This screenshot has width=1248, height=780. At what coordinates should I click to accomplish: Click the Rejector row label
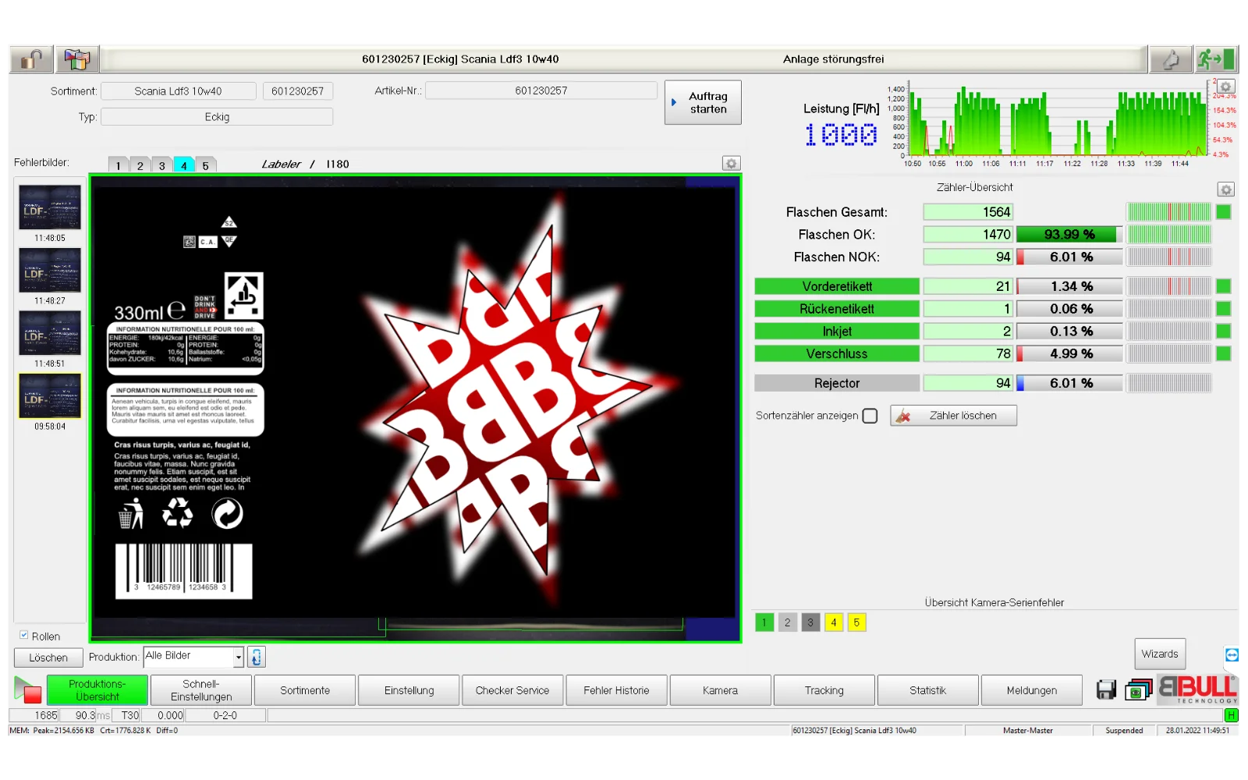point(837,383)
